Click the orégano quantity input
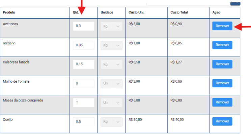Viewport: 251px width, 135px height. click(x=83, y=45)
